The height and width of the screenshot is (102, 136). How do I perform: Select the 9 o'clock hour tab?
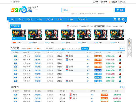click(x=56, y=48)
